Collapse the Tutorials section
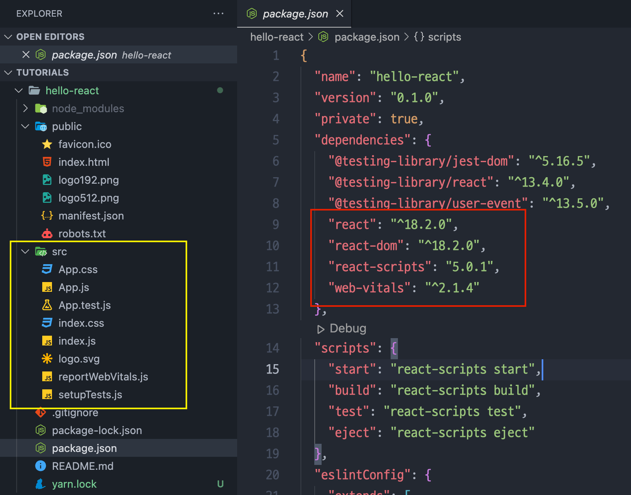The image size is (631, 495). pyautogui.click(x=8, y=72)
